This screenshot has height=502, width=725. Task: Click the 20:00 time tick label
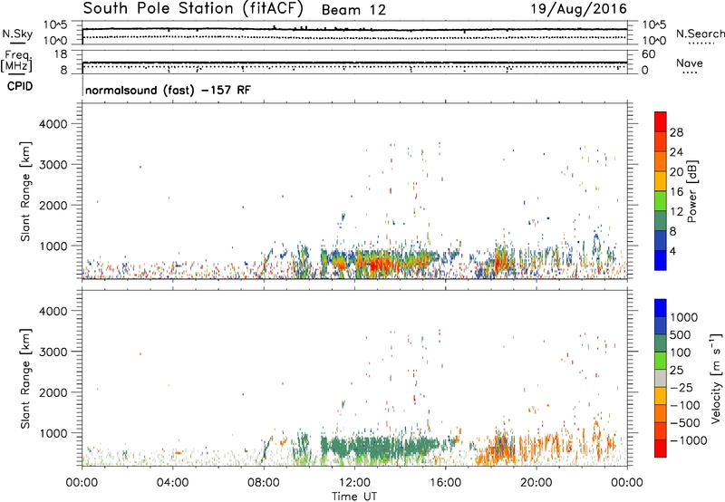pyautogui.click(x=536, y=483)
